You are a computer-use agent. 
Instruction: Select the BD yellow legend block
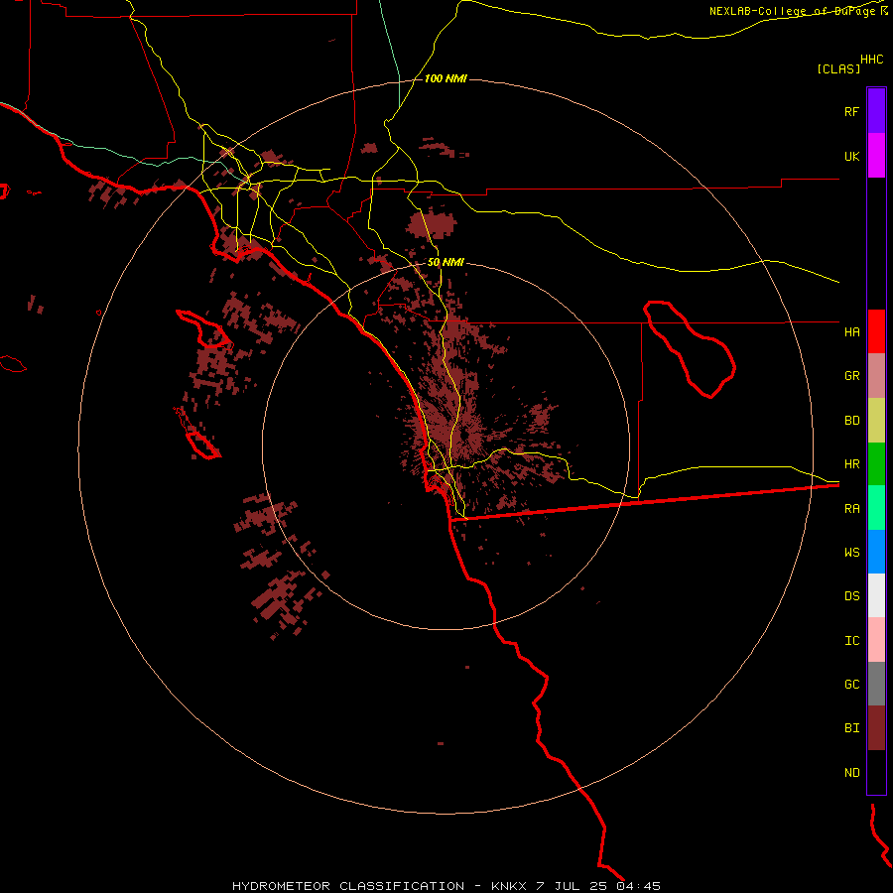point(876,421)
